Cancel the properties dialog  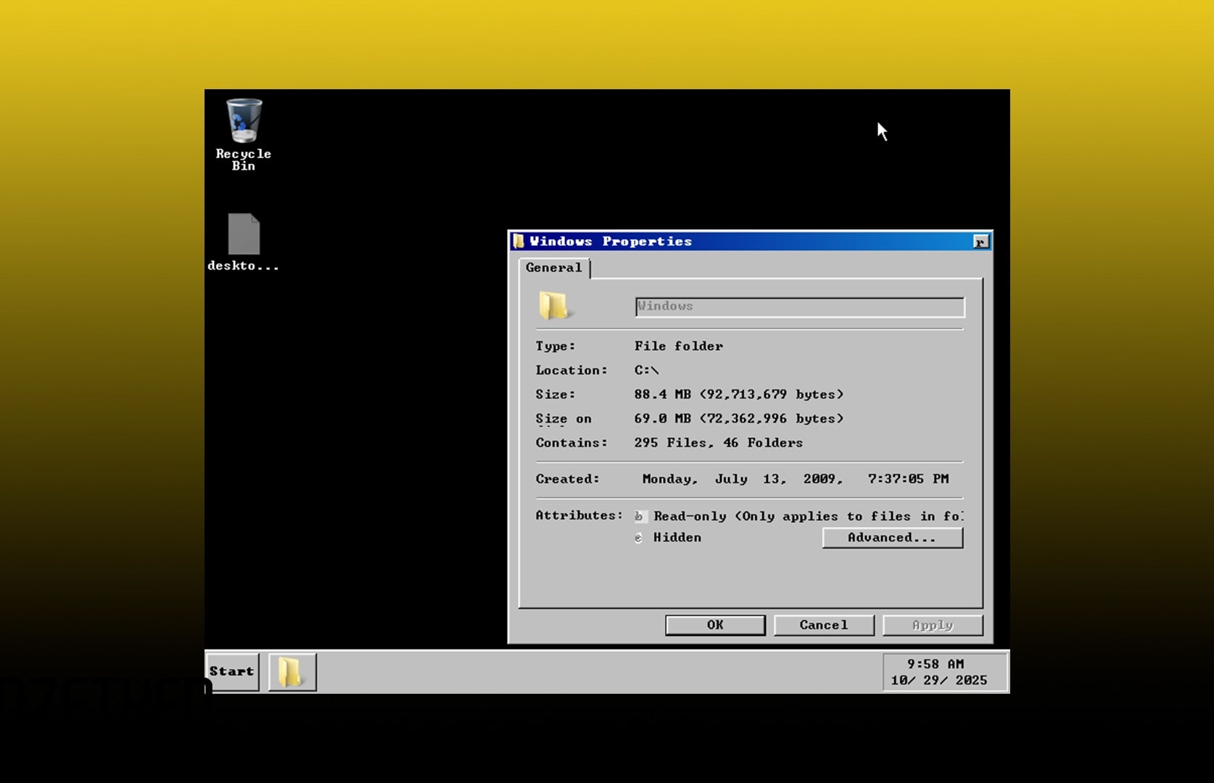pos(823,625)
